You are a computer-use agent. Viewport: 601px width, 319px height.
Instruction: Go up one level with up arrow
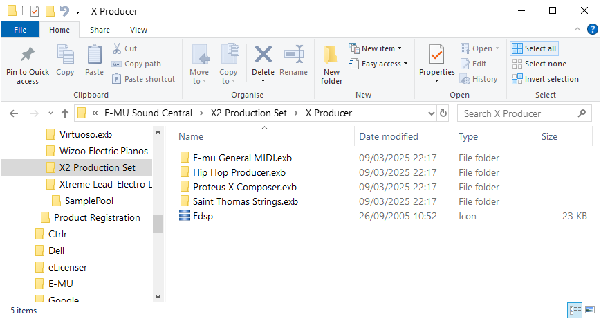65,113
